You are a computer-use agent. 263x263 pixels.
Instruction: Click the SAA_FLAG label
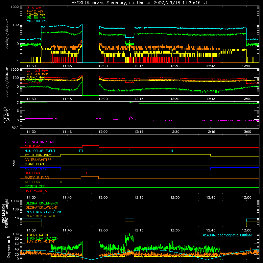pos(32,173)
